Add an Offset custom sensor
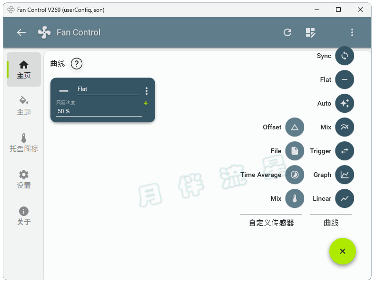Image resolution: width=375 pixels, height=284 pixels. click(x=295, y=127)
